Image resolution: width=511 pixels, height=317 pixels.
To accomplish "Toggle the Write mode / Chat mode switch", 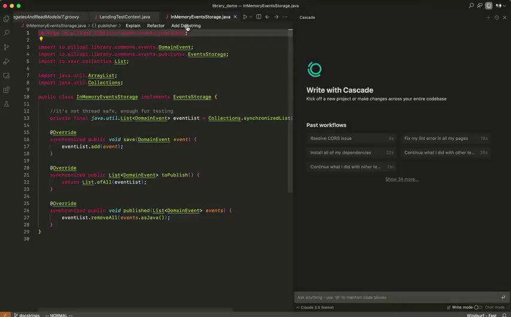I will (477, 307).
